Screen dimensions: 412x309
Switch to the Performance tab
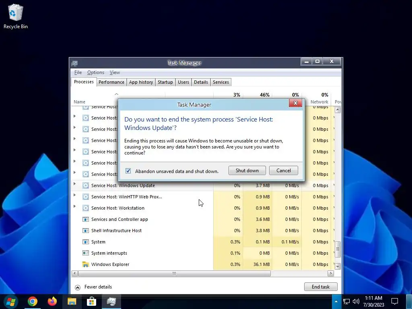click(x=111, y=82)
